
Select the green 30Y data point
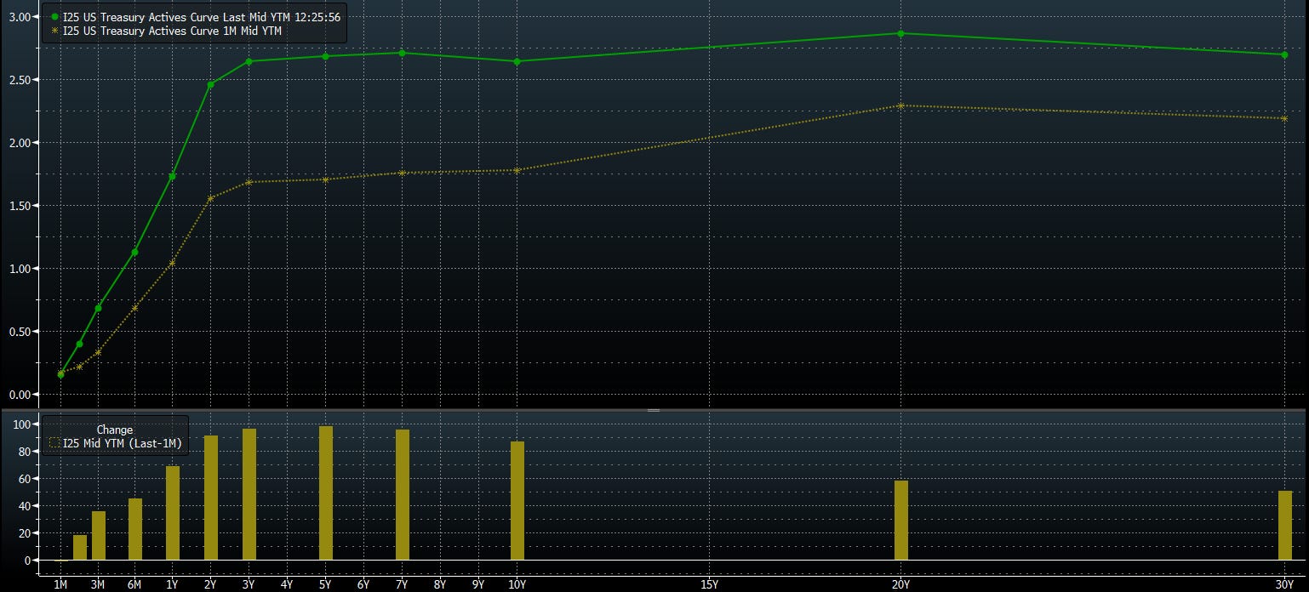[1284, 54]
